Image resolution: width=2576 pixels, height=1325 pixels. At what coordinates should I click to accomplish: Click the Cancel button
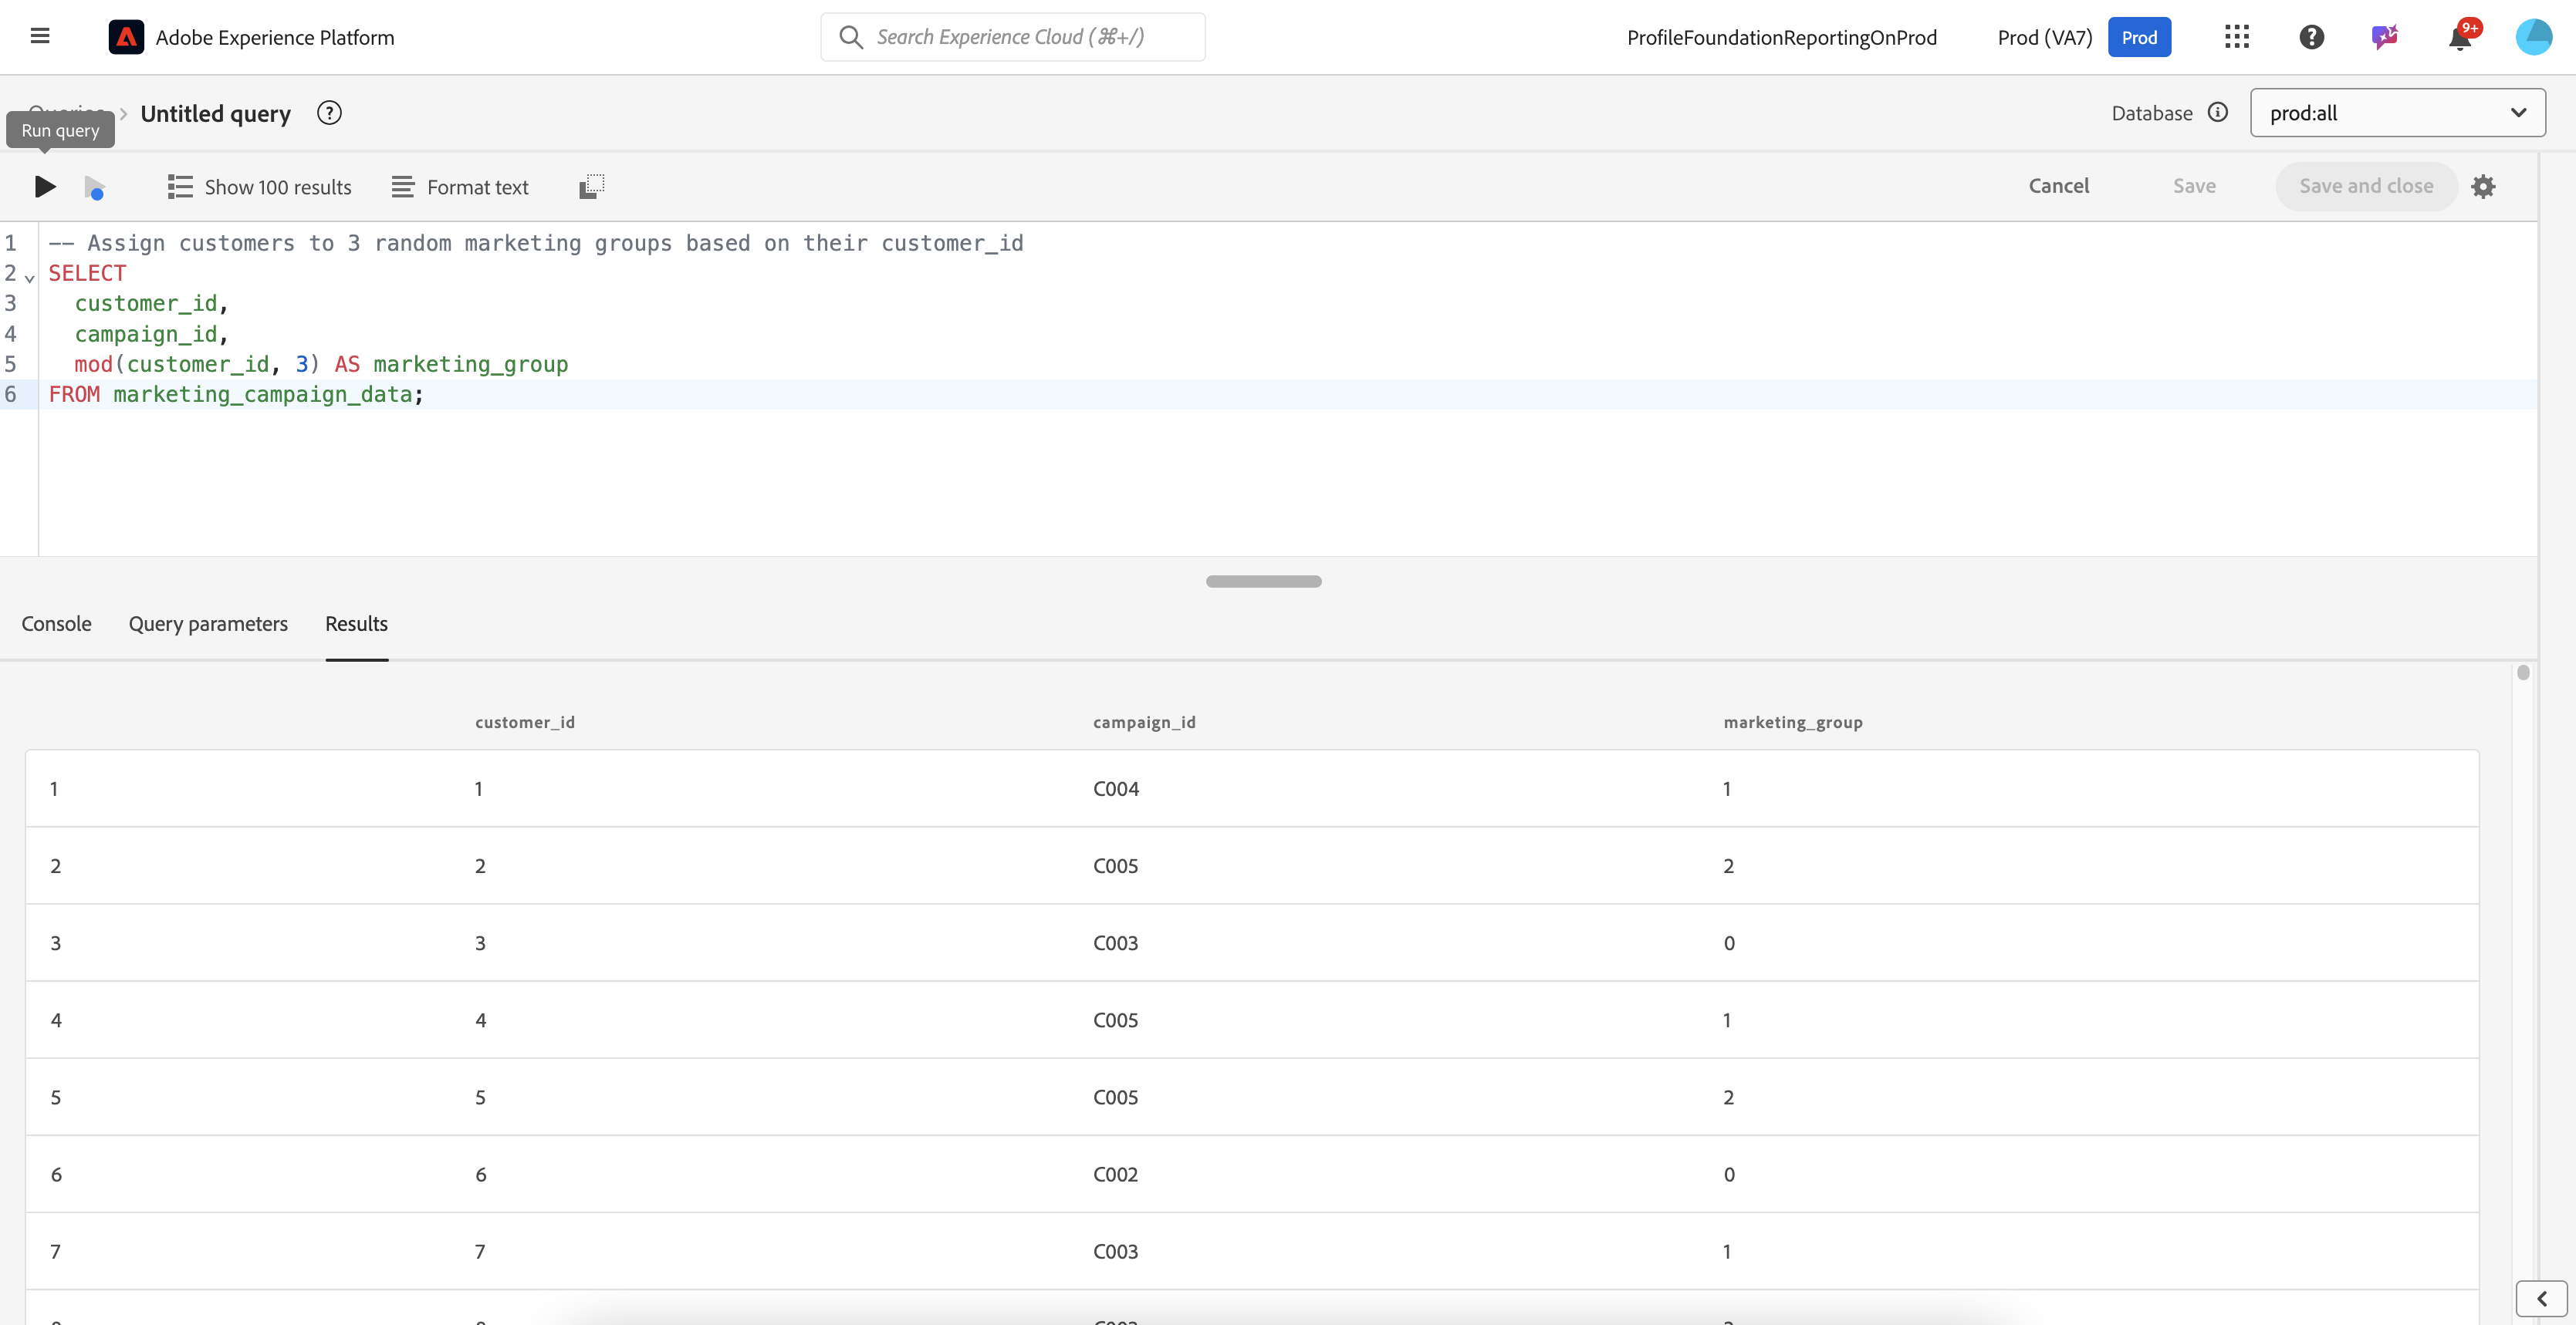(x=2058, y=186)
